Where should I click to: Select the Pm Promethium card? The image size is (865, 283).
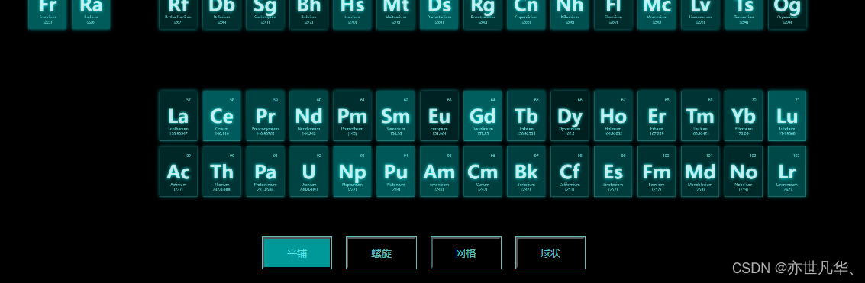click(352, 116)
